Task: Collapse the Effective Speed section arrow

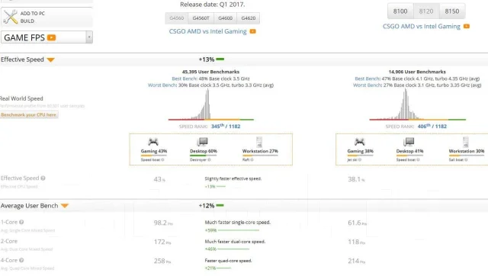Action: click(51, 59)
